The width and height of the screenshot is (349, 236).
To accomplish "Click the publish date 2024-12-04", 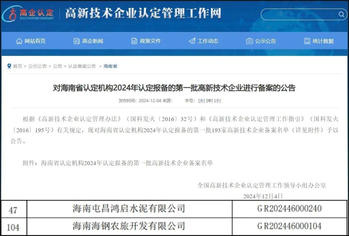I will (150, 101).
